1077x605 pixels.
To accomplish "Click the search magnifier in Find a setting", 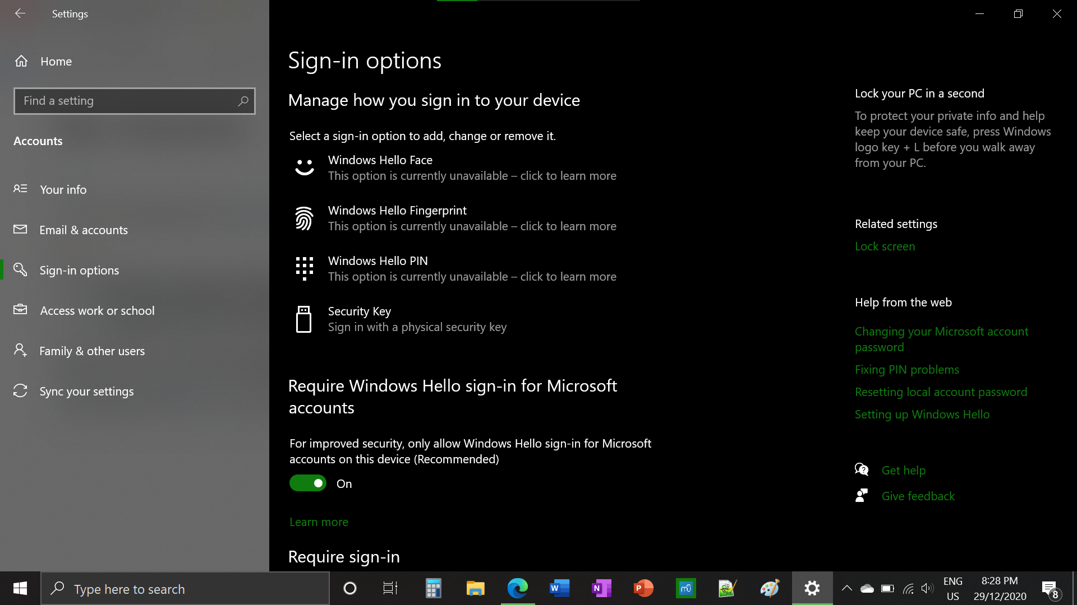I will [x=243, y=101].
